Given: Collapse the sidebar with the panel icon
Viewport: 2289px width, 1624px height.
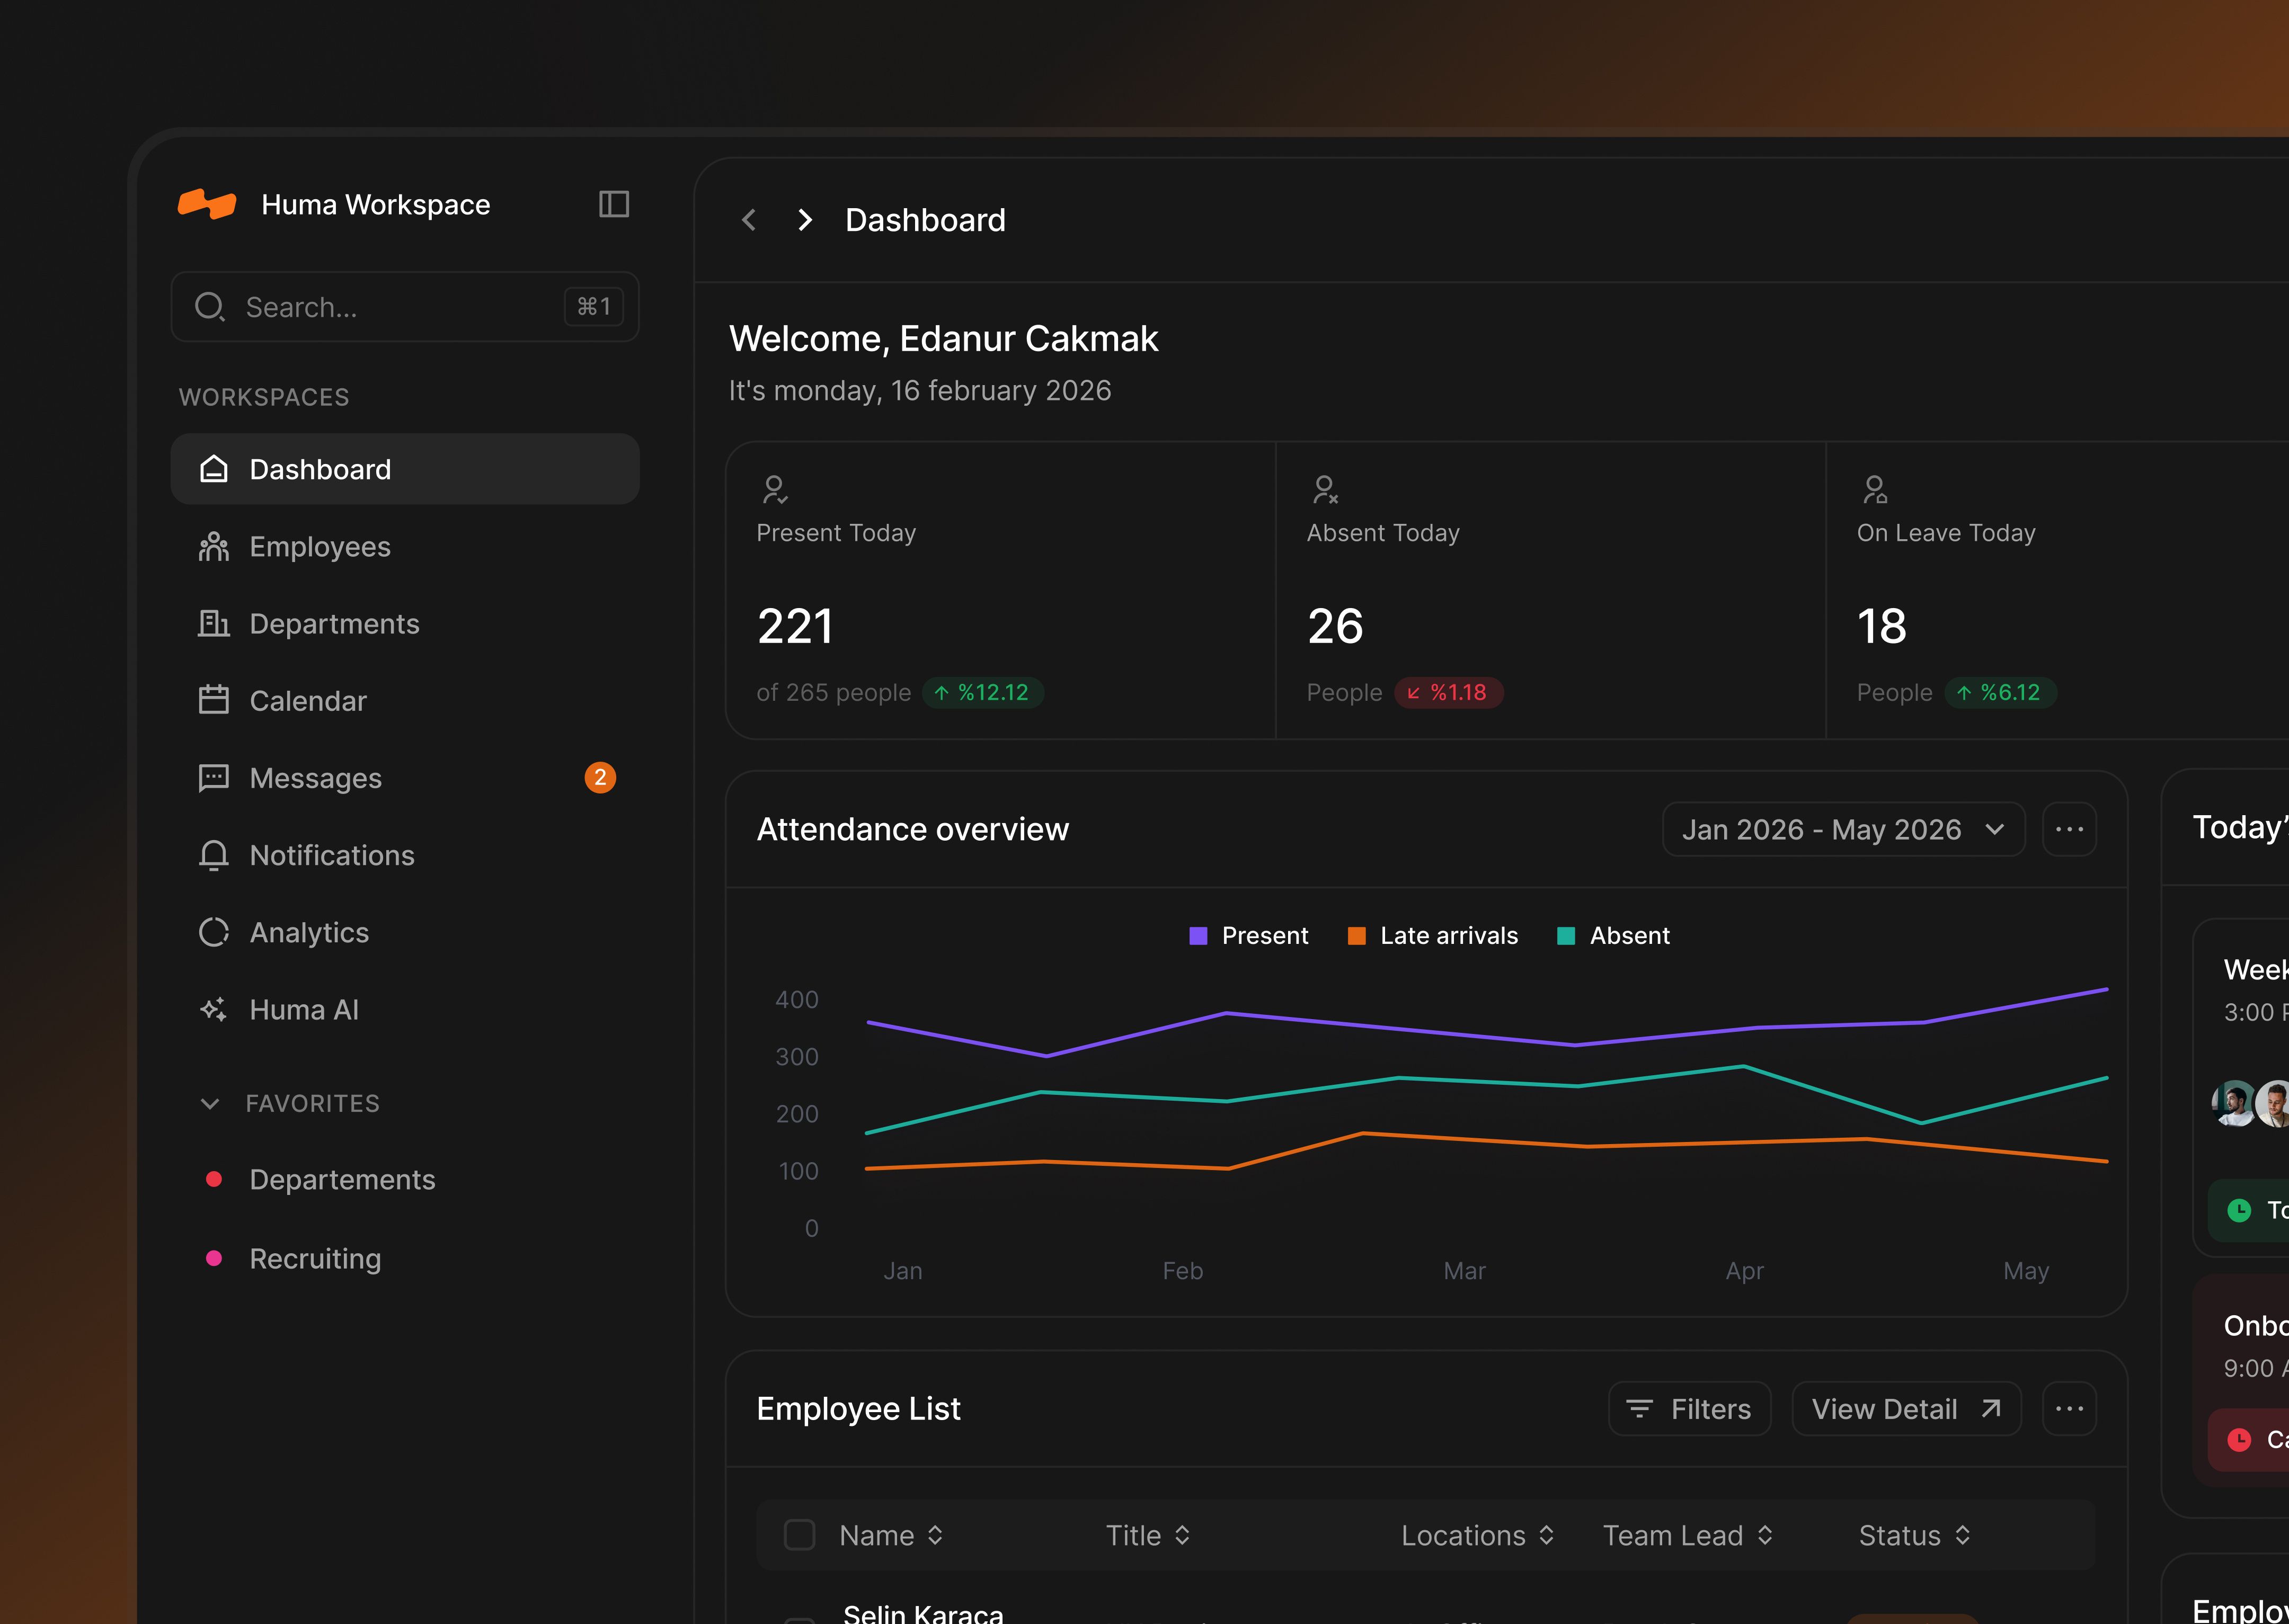Looking at the screenshot, I should tap(613, 204).
